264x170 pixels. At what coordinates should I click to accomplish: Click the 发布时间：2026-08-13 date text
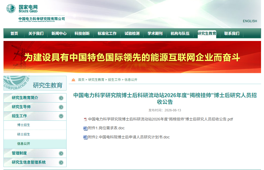click(x=165, y=110)
